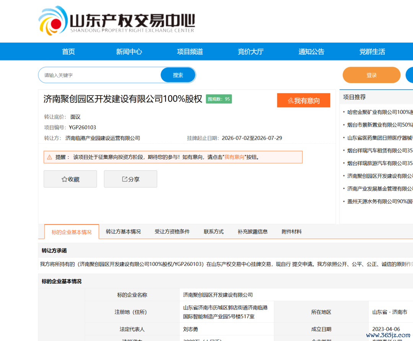Open the 补充披露信息 tab

click(253, 232)
